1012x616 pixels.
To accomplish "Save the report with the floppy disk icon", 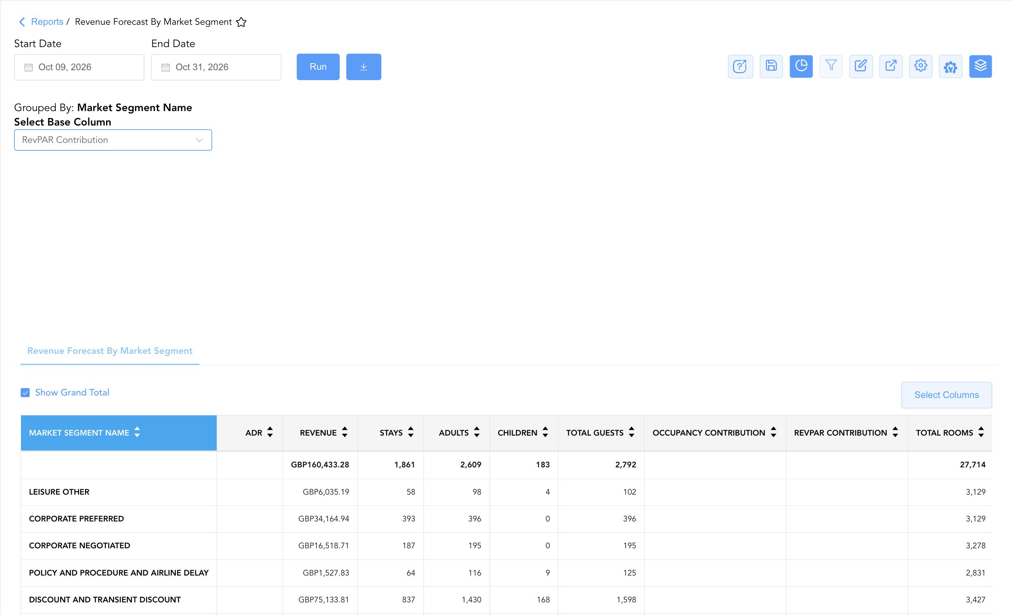I will 771,66.
